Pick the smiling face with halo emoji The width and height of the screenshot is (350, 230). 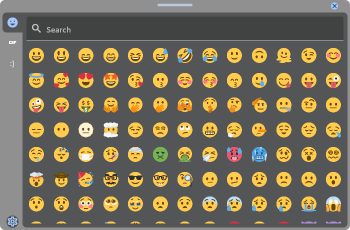[36, 80]
